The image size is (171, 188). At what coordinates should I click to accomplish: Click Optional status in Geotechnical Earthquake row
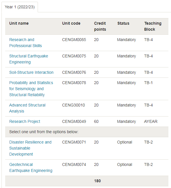tap(125, 164)
